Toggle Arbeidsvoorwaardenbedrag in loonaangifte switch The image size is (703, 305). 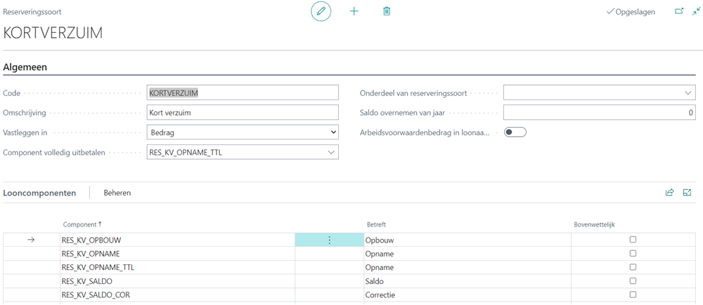point(515,132)
